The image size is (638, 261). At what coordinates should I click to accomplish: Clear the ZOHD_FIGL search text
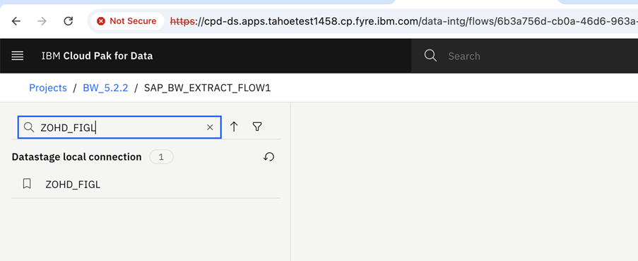210,127
